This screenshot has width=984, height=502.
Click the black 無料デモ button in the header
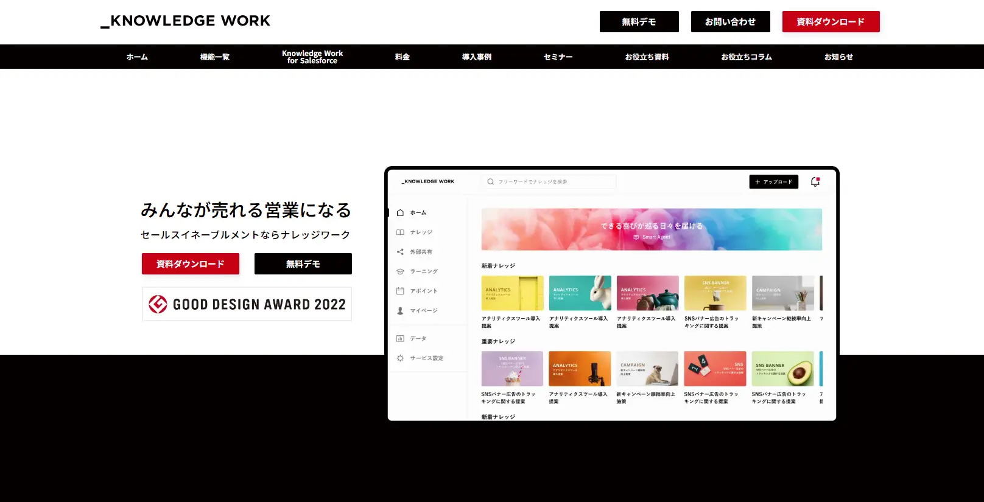coord(639,21)
